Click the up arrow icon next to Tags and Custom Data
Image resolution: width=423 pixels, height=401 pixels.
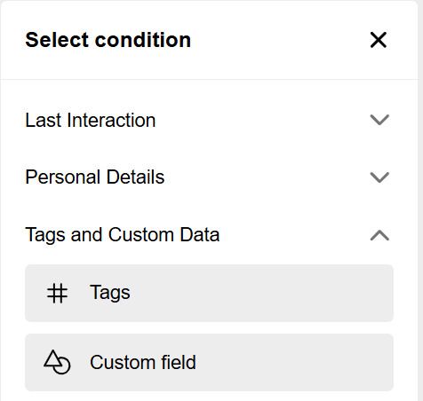[379, 235]
